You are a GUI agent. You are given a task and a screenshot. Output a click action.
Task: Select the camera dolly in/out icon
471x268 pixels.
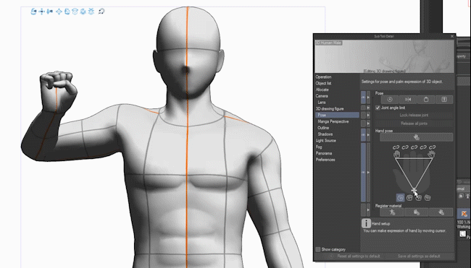click(x=50, y=12)
